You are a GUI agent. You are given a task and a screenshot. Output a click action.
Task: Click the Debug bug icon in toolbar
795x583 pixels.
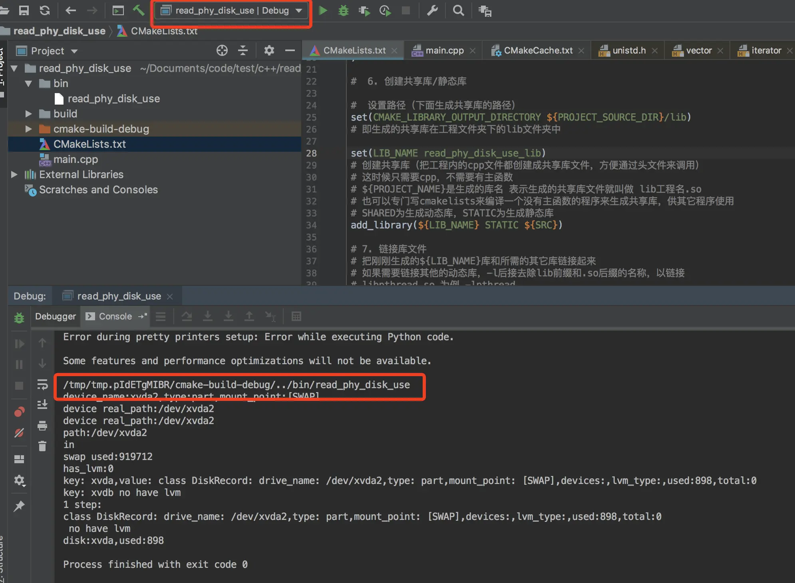343,11
